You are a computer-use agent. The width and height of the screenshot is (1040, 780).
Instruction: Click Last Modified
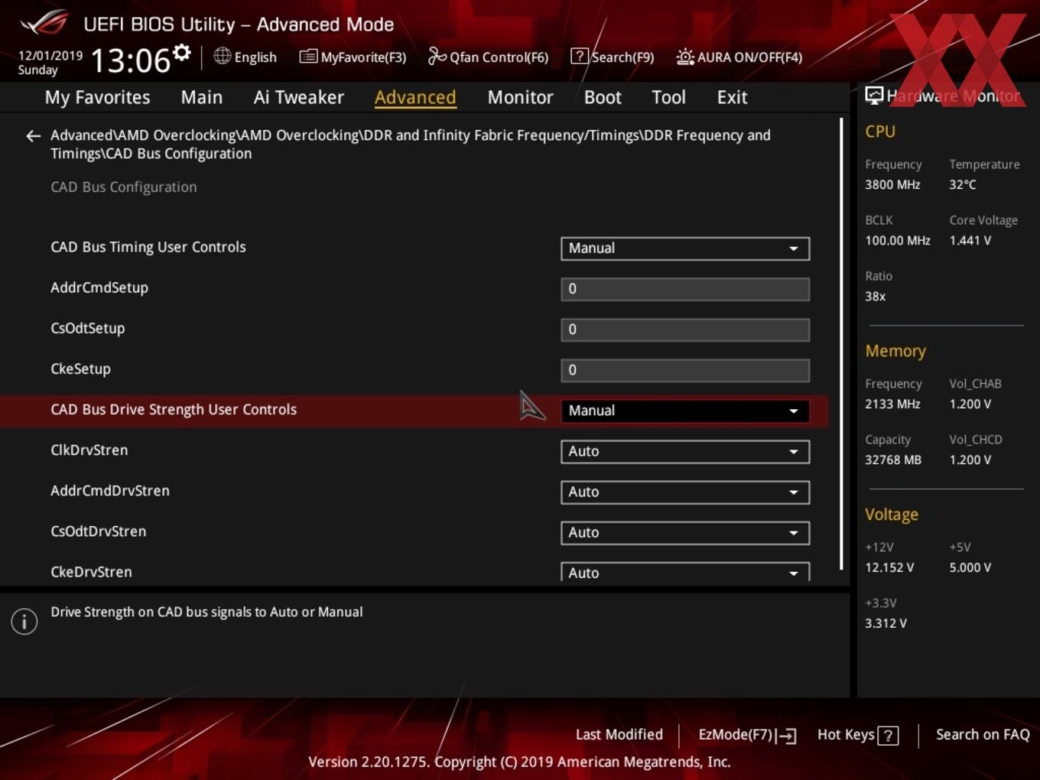(x=619, y=734)
